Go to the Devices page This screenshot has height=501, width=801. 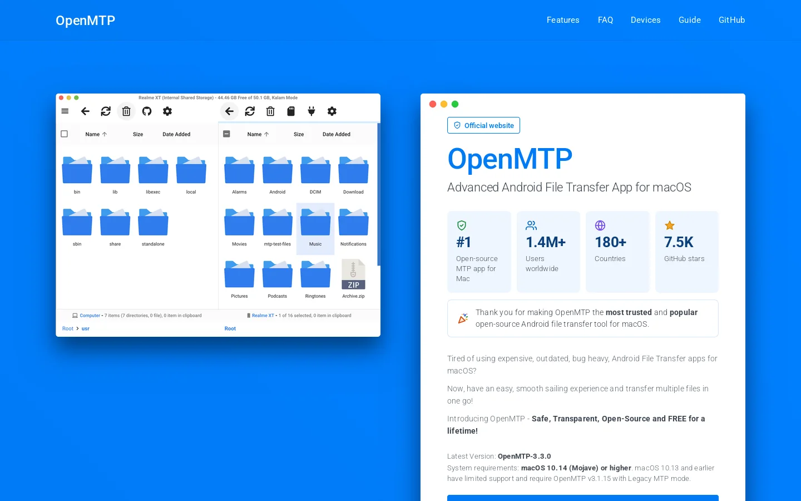point(646,20)
